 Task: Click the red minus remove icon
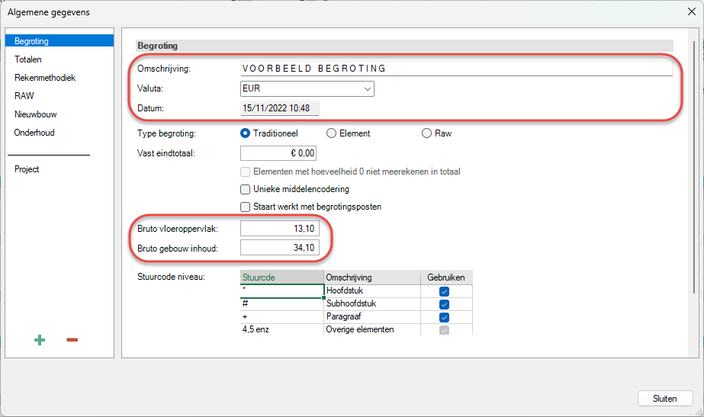tap(72, 340)
